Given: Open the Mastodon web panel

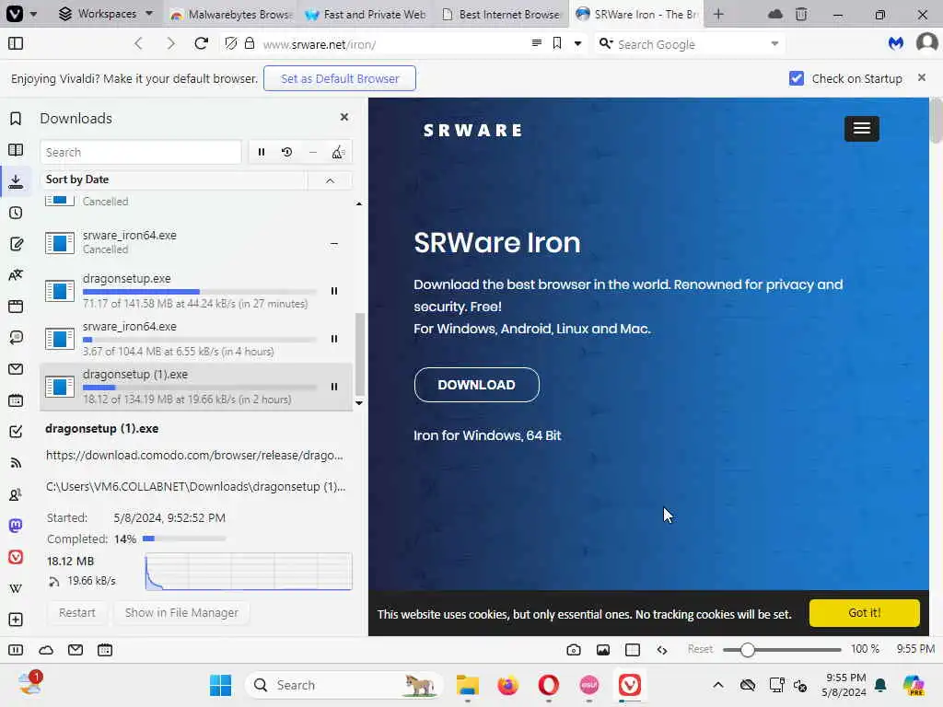Looking at the screenshot, I should tap(16, 526).
